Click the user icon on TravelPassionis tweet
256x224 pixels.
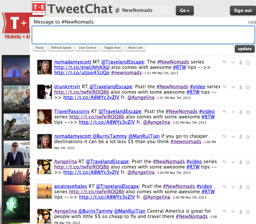pyautogui.click(x=240, y=112)
